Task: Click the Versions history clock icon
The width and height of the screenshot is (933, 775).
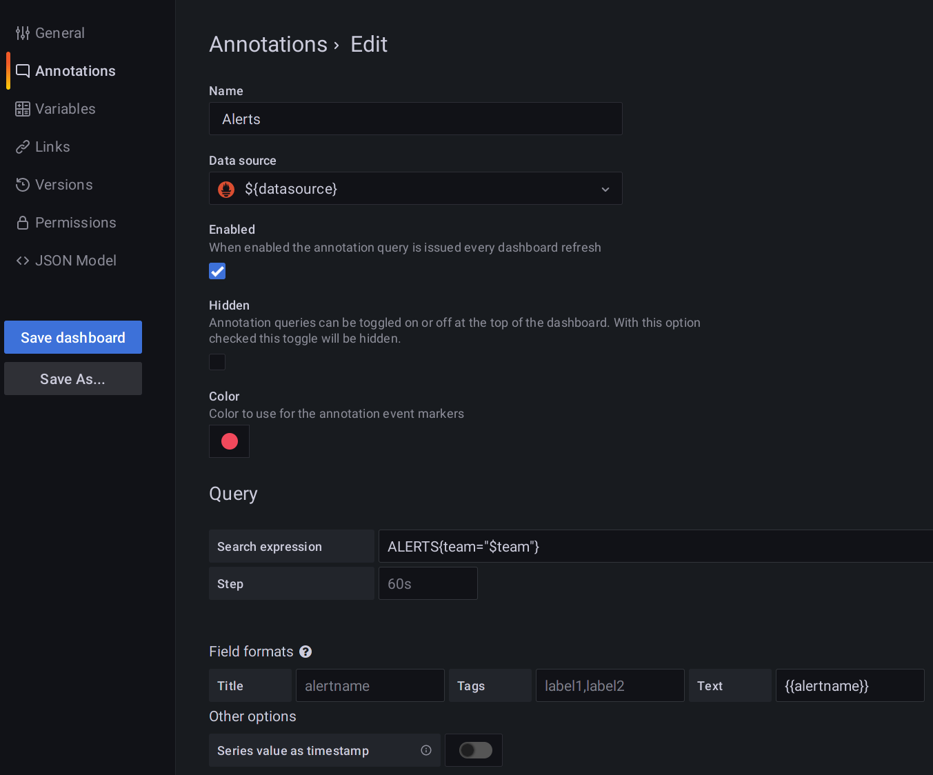Action: pyautogui.click(x=22, y=184)
